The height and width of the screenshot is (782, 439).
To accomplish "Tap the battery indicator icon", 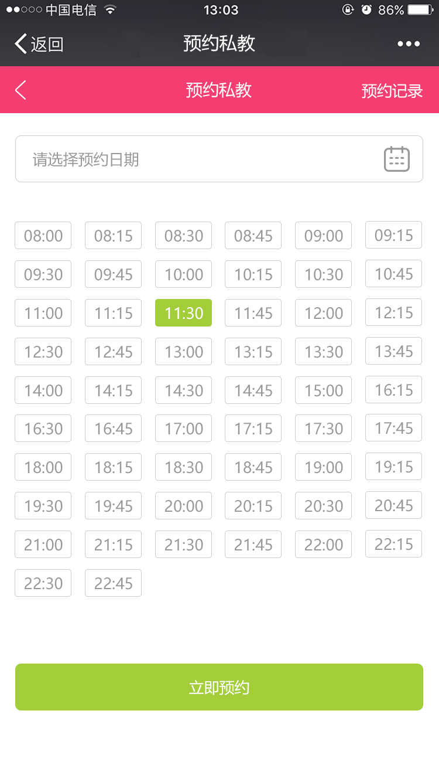I will coord(420,10).
